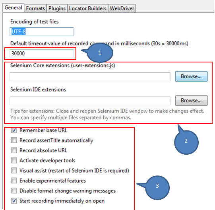This screenshot has height=210, width=215.
Task: Open the WebDriver tab
Action: click(122, 8)
